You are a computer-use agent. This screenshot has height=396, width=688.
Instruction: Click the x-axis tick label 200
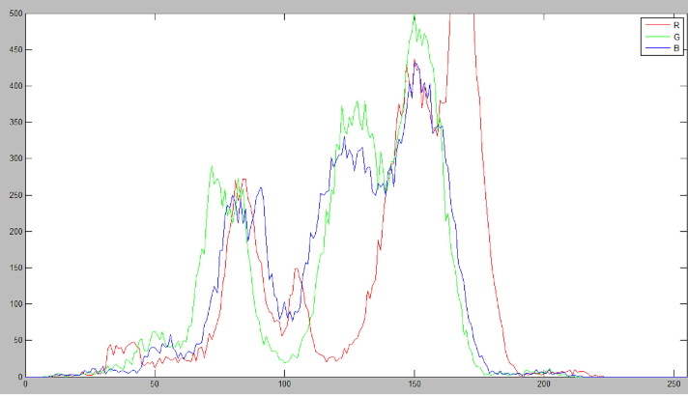(x=543, y=385)
